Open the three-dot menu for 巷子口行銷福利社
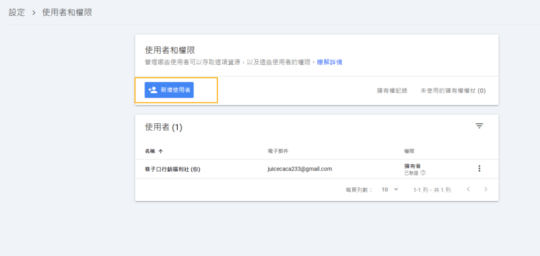540x256 pixels. click(x=479, y=169)
